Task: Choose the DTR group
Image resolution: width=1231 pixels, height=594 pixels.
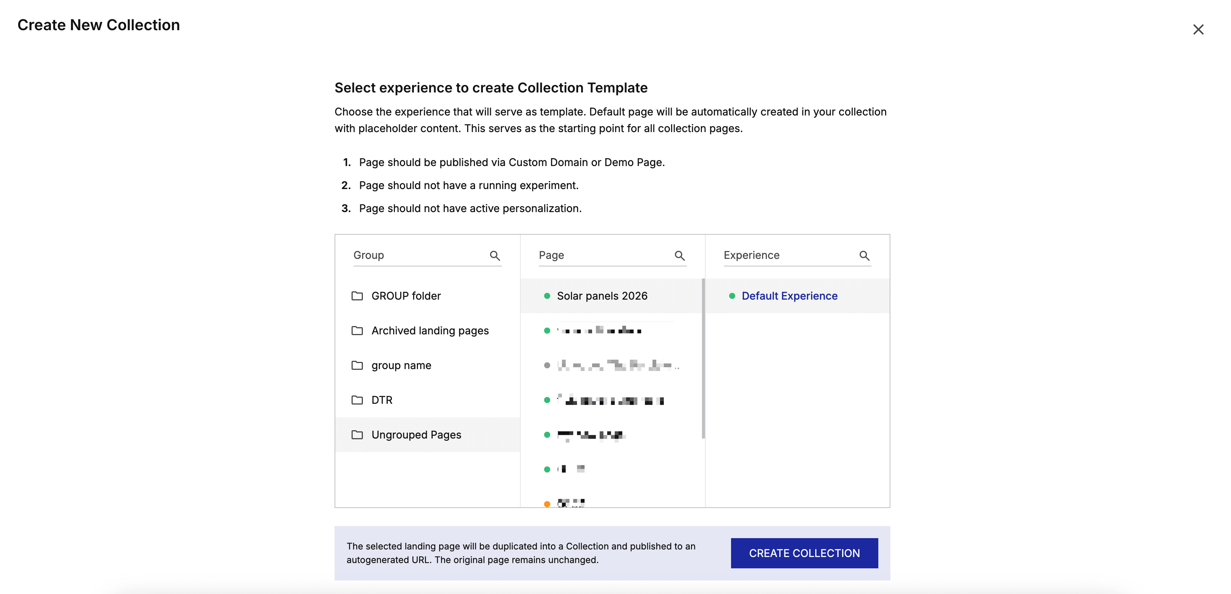Action: point(382,400)
